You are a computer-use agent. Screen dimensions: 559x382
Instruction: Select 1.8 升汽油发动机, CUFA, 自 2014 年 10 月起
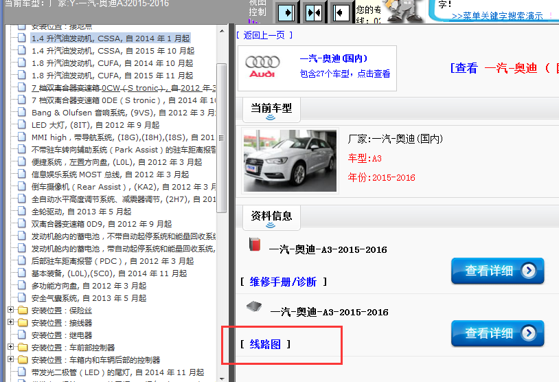(x=113, y=63)
